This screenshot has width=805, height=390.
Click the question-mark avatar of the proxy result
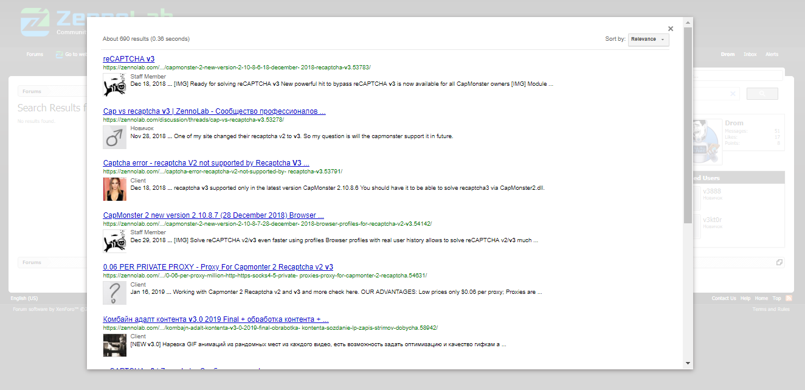(115, 293)
